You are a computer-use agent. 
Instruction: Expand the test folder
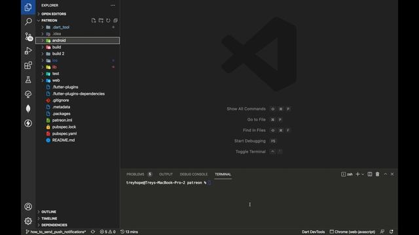(77, 74)
